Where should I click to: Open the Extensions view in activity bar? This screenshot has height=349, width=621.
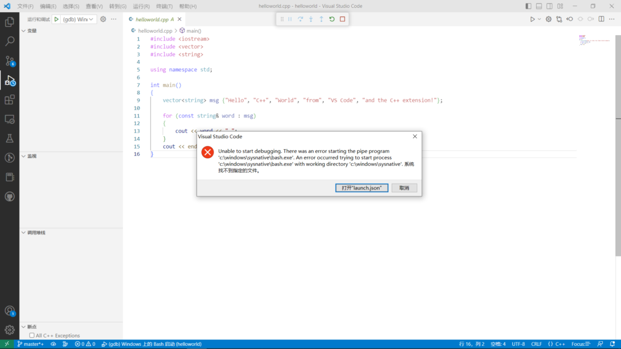10,100
